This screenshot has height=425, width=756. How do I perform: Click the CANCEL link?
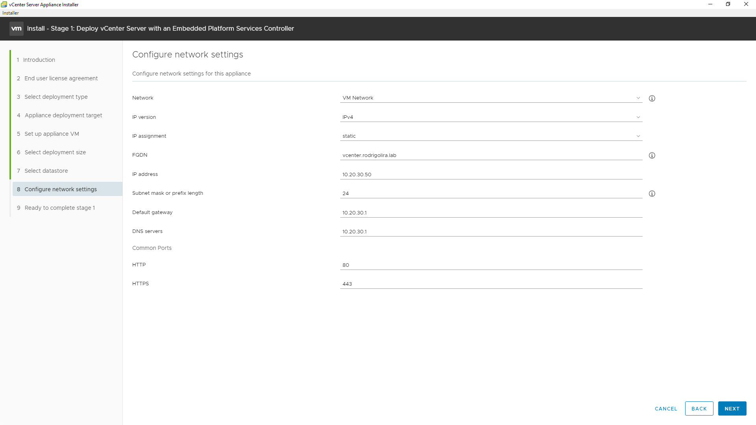click(x=666, y=408)
